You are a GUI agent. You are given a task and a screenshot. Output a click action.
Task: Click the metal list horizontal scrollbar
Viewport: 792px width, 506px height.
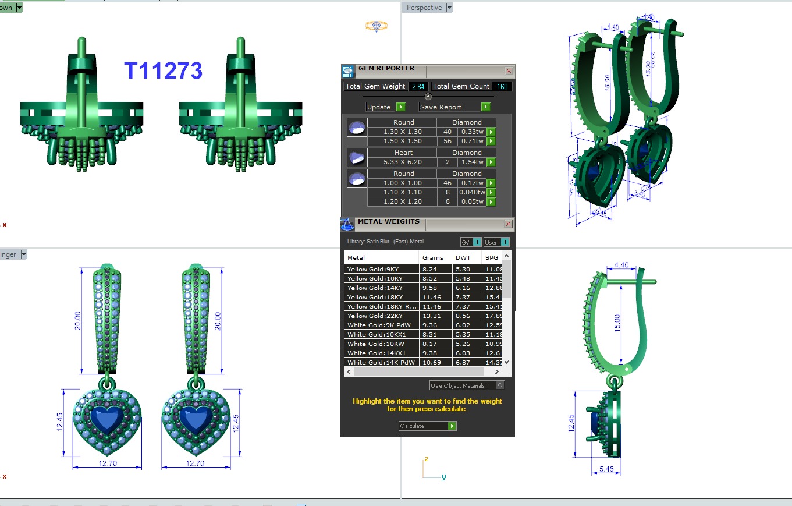coord(422,371)
